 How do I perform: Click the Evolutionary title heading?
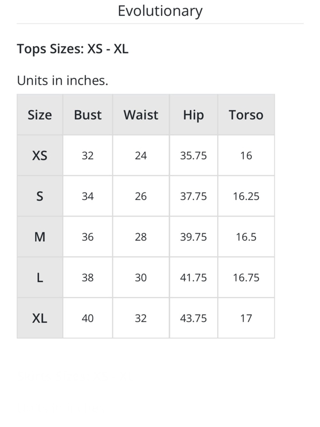[x=160, y=11]
